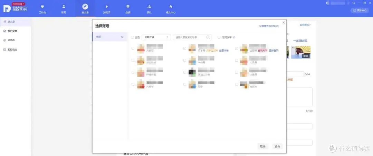Open 我的动态 in the left sidebar
Image resolution: width=373 pixels, height=156 pixels.
click(x=16, y=50)
